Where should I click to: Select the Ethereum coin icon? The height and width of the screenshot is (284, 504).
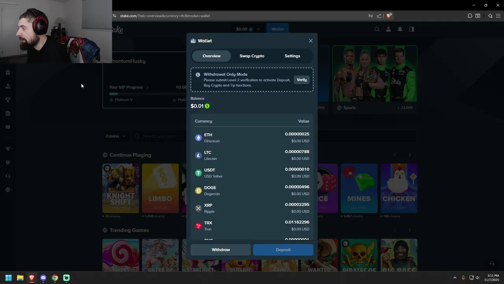coord(198,138)
